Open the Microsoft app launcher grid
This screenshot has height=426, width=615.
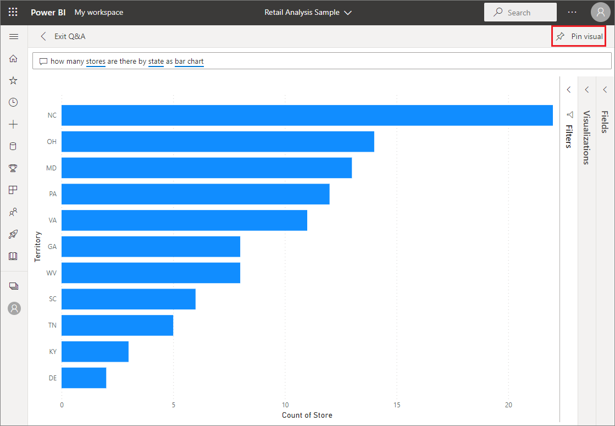[x=12, y=12]
